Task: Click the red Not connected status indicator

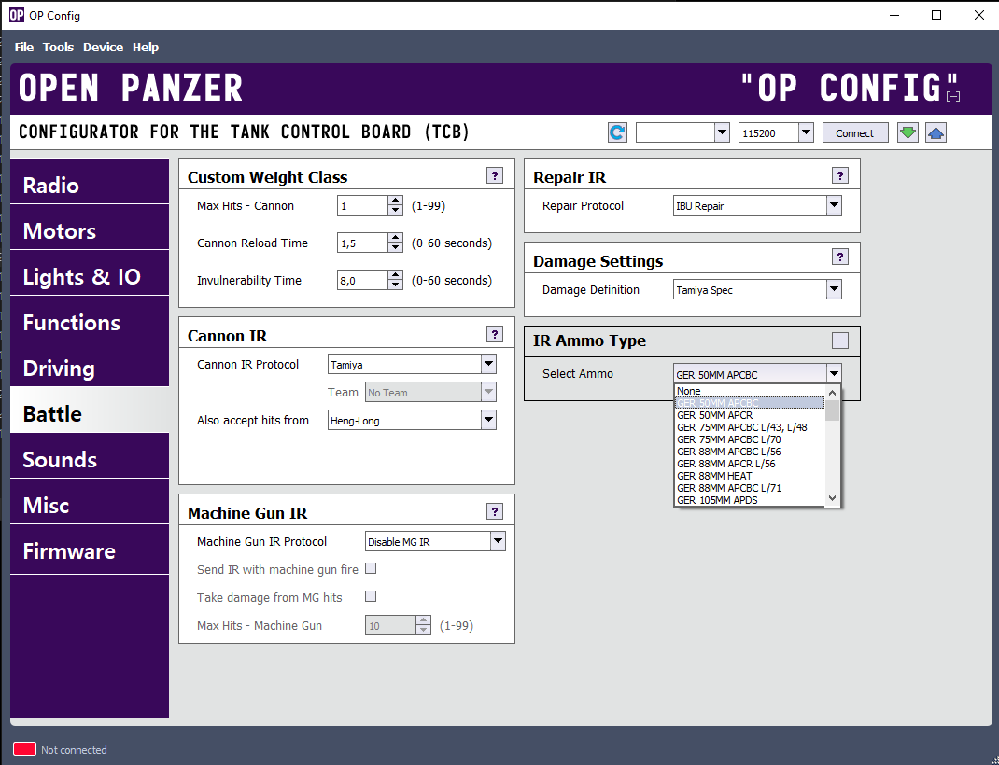Action: [24, 749]
